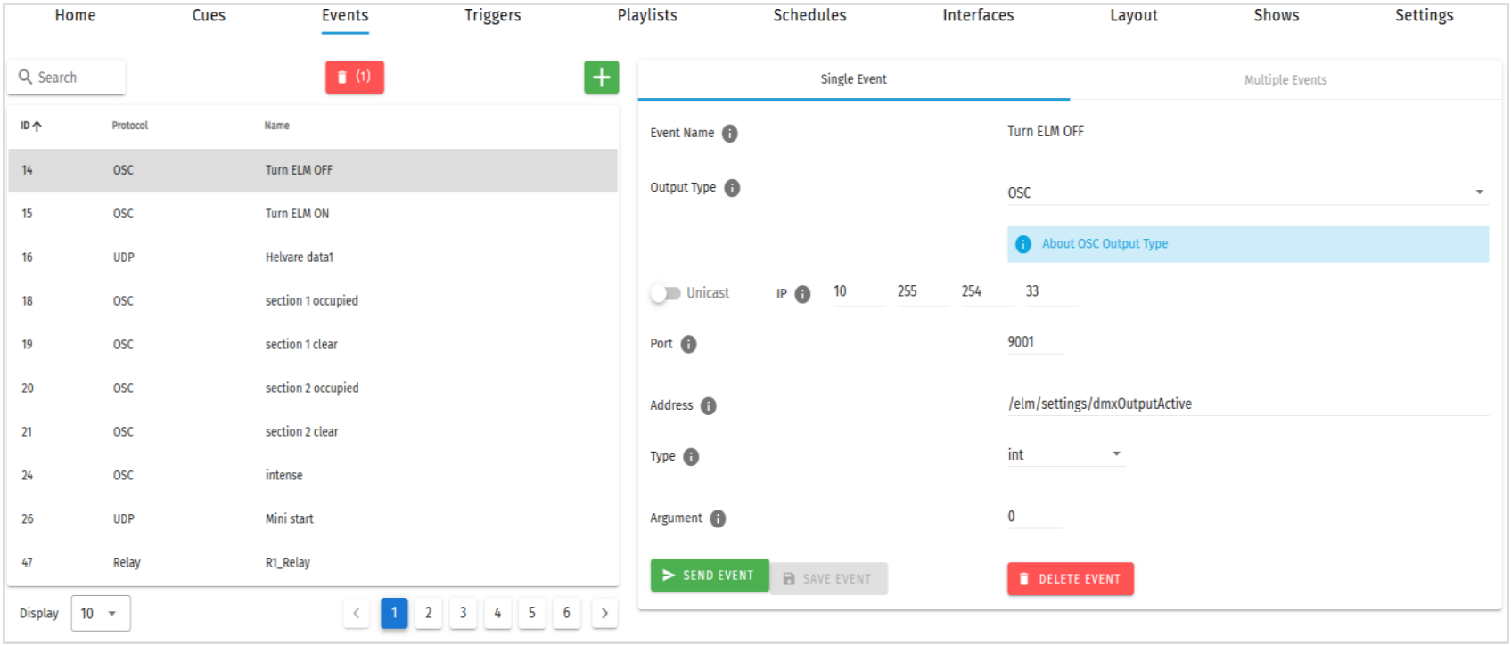Click the Address field /elm/settings/dmxOutputActive
Screen dimensions: 1511x645
click(x=1248, y=404)
